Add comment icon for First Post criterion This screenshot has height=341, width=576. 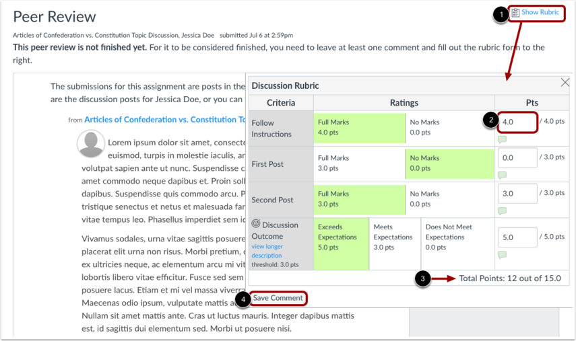point(502,175)
